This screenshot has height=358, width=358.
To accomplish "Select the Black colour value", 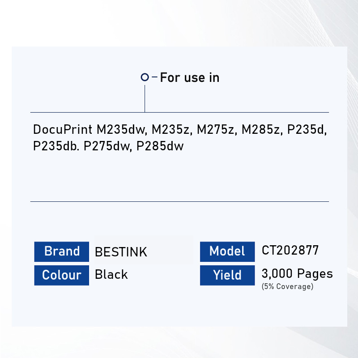I will (111, 274).
